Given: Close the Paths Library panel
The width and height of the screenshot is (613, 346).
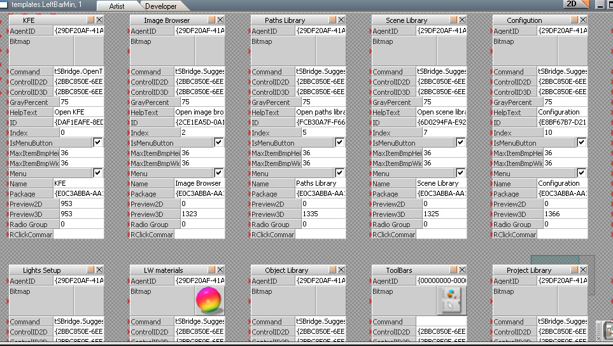Looking at the screenshot, I should pyautogui.click(x=341, y=20).
